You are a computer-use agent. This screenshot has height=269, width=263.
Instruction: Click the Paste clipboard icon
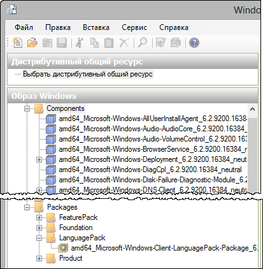click(109, 43)
